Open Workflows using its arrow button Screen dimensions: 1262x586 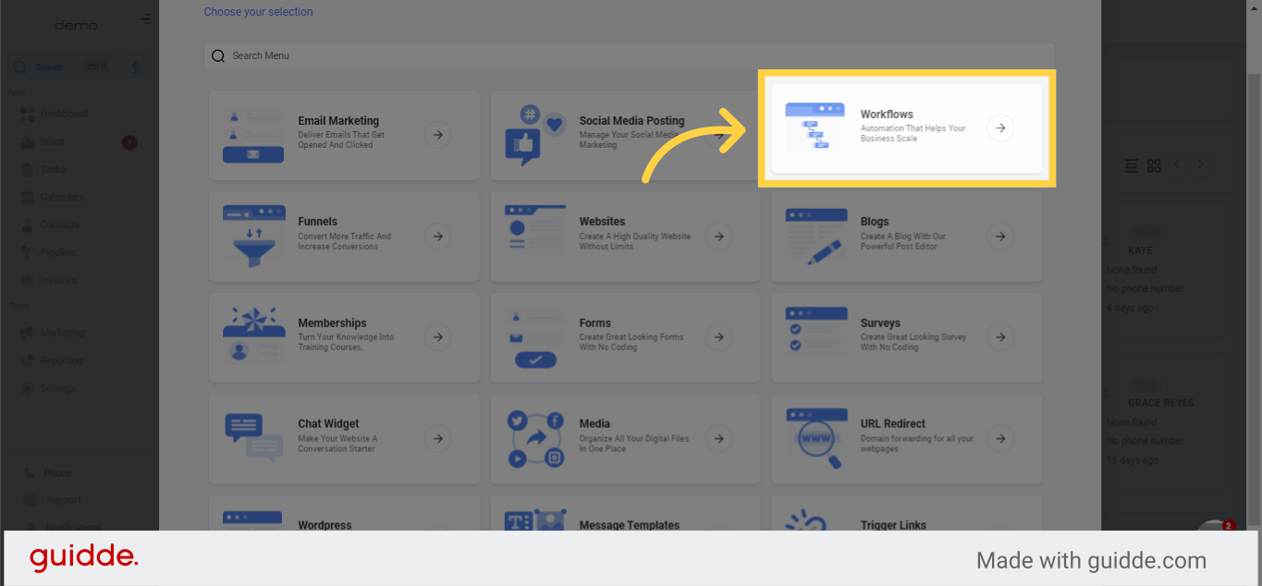pos(999,128)
